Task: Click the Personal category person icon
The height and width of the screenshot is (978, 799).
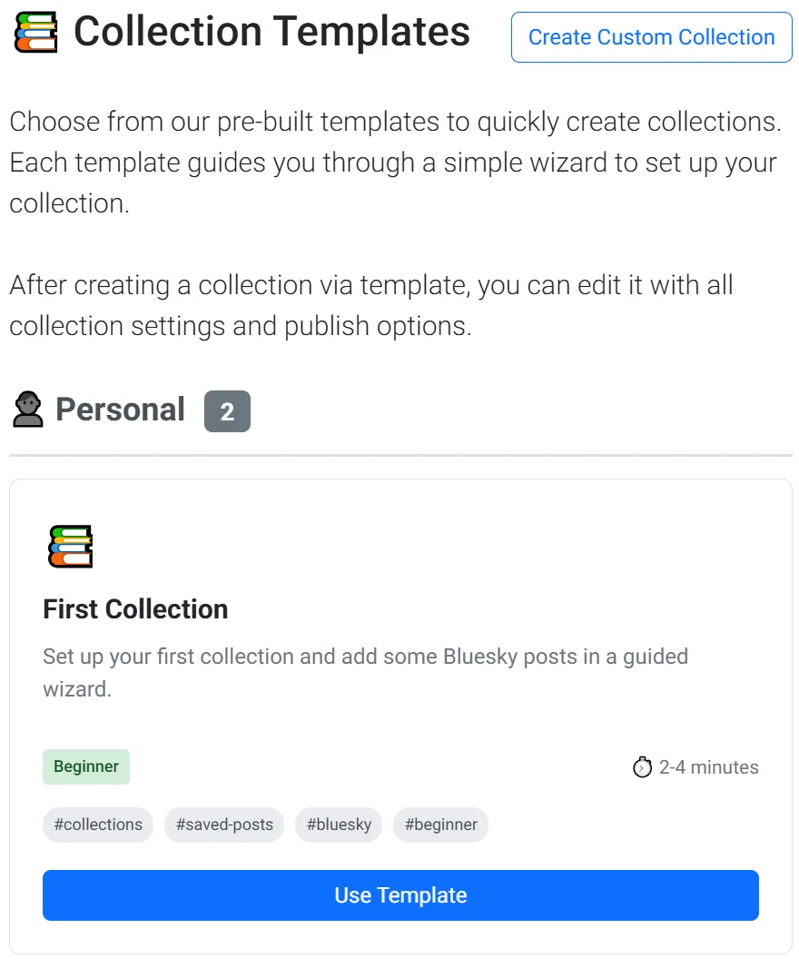Action: point(28,410)
